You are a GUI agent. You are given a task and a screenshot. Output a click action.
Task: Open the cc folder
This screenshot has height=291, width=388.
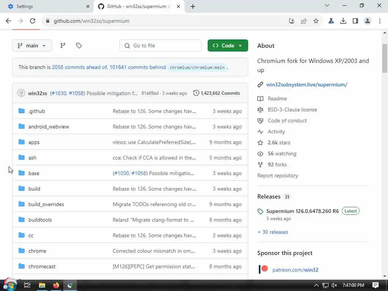pos(31,235)
